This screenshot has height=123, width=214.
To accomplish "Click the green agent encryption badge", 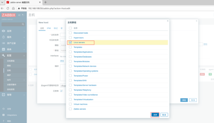I will 210,74.
